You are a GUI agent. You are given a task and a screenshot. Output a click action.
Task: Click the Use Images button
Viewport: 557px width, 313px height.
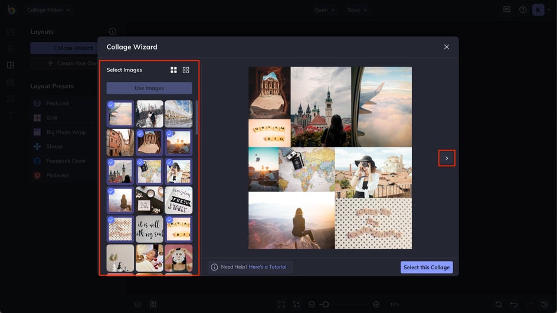coord(149,88)
